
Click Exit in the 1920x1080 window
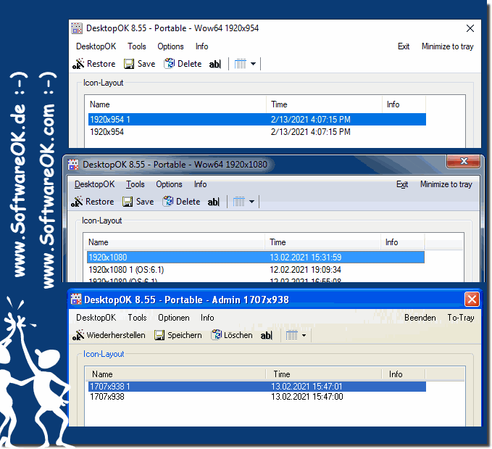[402, 184]
